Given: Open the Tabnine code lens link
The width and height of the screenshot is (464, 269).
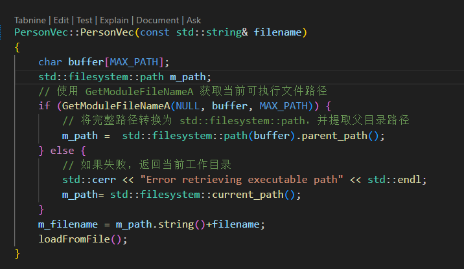Looking at the screenshot, I should (30, 21).
